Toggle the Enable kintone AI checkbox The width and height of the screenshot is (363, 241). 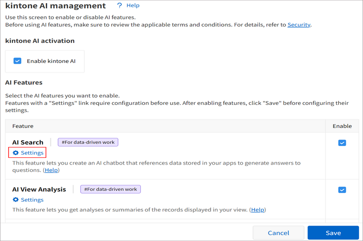17,61
